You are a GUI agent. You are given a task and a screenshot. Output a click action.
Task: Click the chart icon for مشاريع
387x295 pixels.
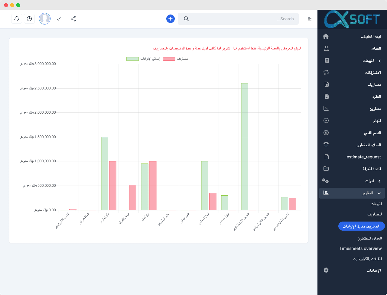(x=326, y=109)
